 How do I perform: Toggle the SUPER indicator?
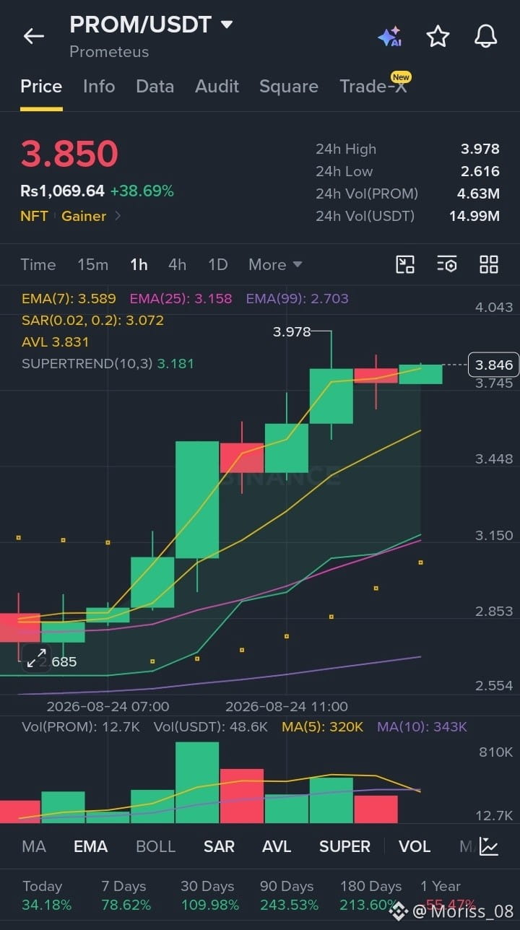click(x=344, y=846)
